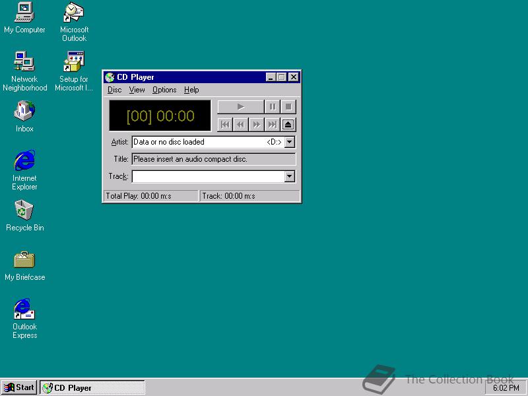Skip to previous track
Screen dimensions: 528x396
pos(225,125)
